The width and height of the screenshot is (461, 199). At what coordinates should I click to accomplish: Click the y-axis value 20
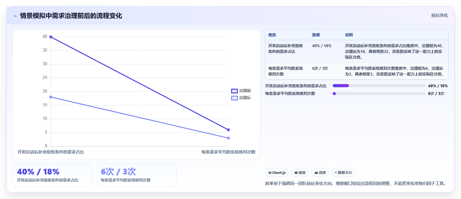pyautogui.click(x=45, y=91)
